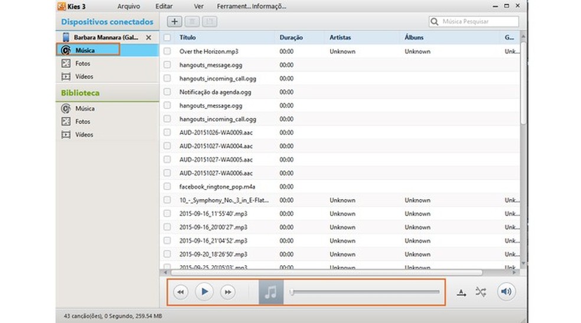Open Vídeos in the Biblioteca section
This screenshot has width=581, height=323.
[x=84, y=135]
